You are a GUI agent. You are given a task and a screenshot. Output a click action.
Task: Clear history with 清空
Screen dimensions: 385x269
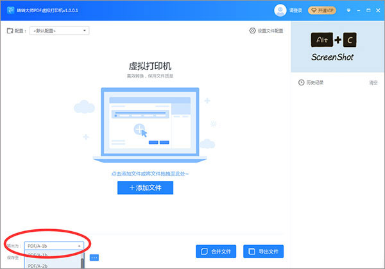pos(373,83)
